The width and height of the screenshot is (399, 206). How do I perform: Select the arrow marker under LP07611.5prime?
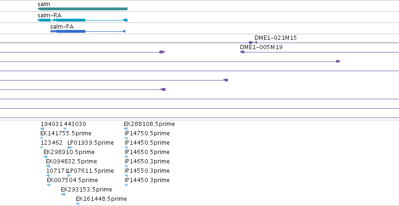pos(69,176)
